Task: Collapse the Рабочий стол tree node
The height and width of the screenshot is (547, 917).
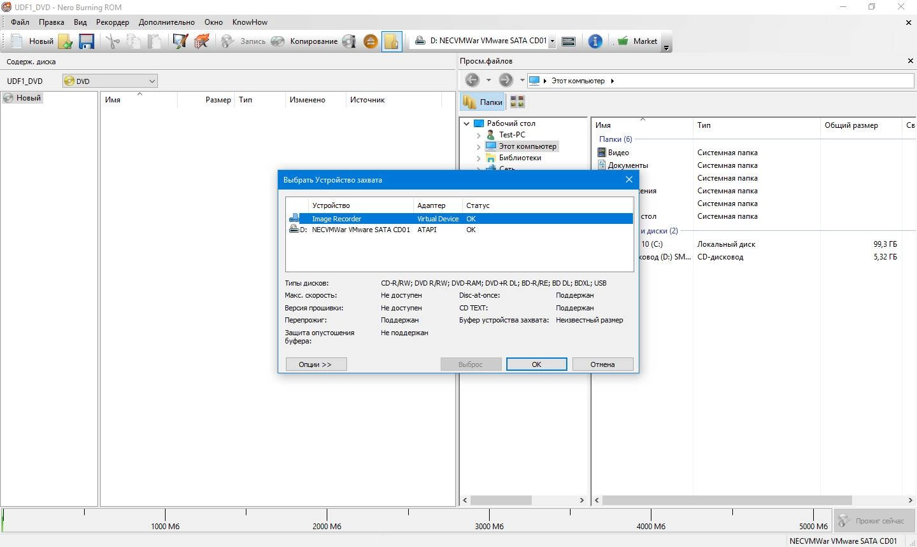Action: [x=466, y=123]
